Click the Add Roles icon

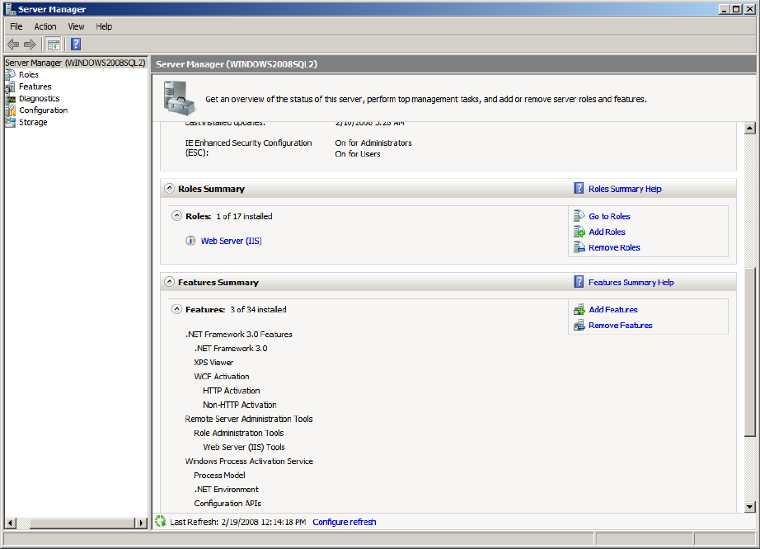pos(579,232)
